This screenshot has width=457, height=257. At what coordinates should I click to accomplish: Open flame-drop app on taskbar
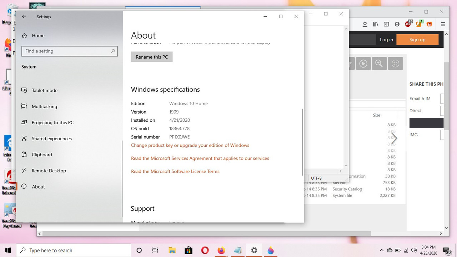point(271,250)
